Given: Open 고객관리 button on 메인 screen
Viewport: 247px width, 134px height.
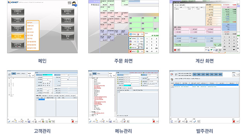Looking at the screenshot, I should click(18, 20).
